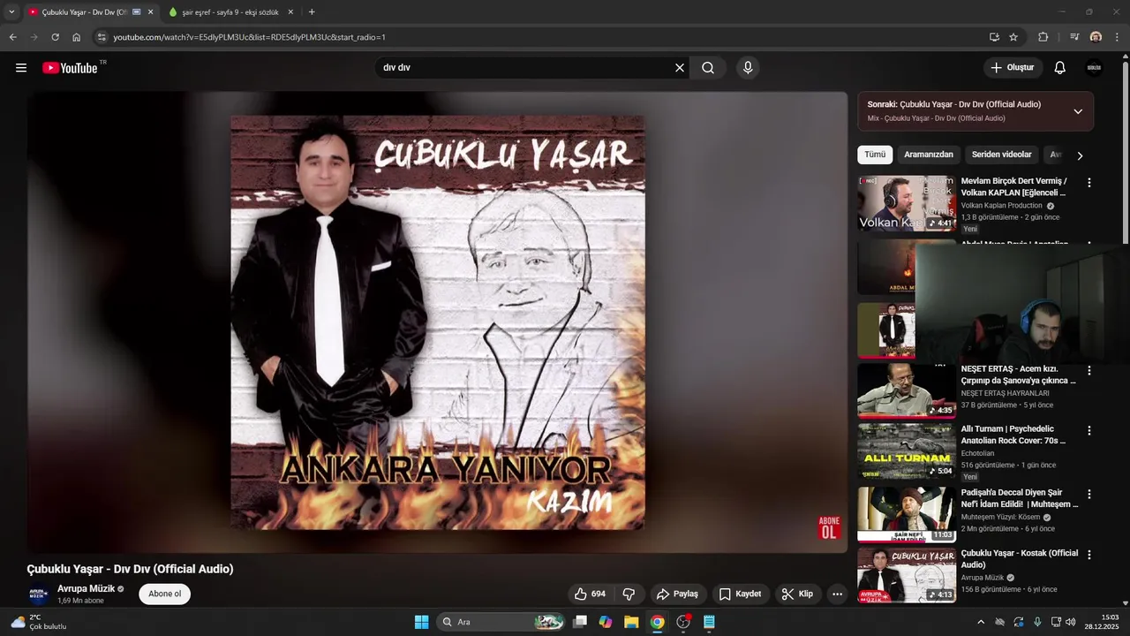Open the YouTube hamburger guide menu
Image resolution: width=1130 pixels, height=636 pixels.
(21, 68)
